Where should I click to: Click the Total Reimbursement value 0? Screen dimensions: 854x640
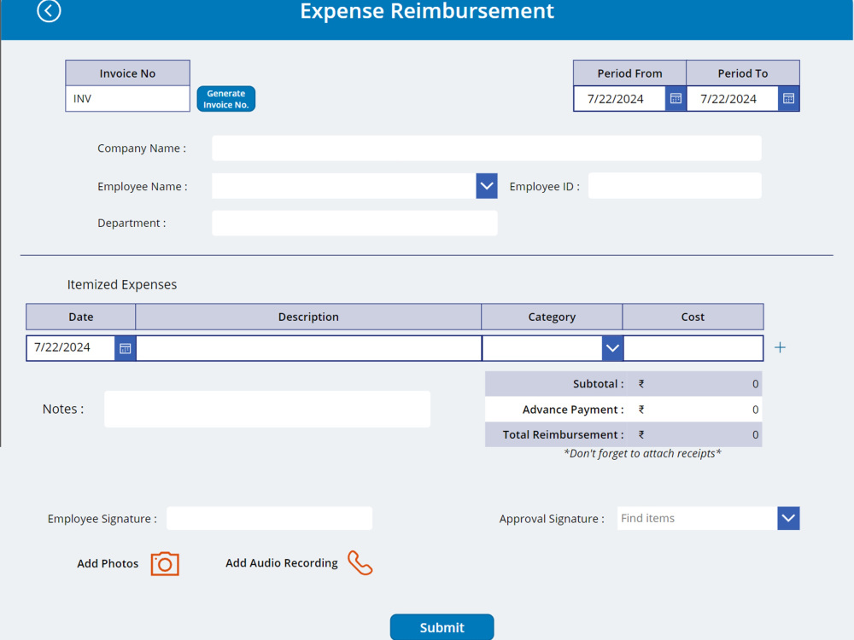point(755,434)
